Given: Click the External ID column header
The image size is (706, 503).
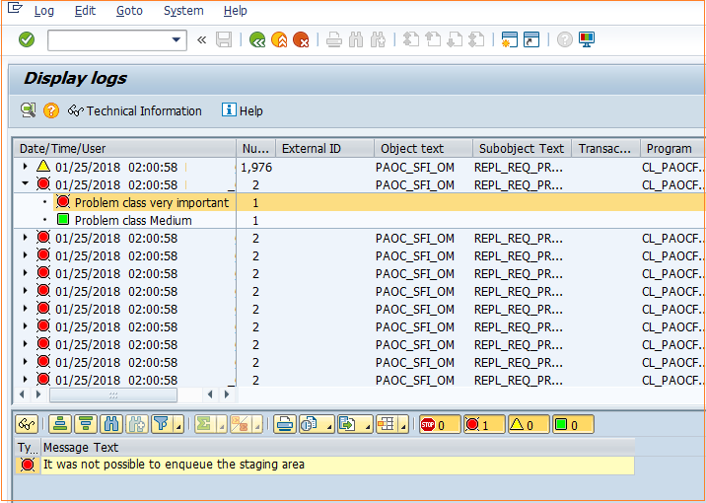Looking at the screenshot, I should pos(324,149).
